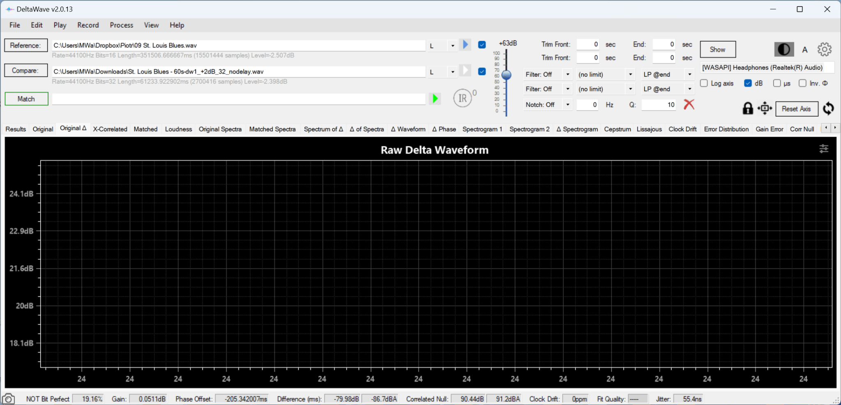
Task: Open settings gear icon
Action: (824, 49)
